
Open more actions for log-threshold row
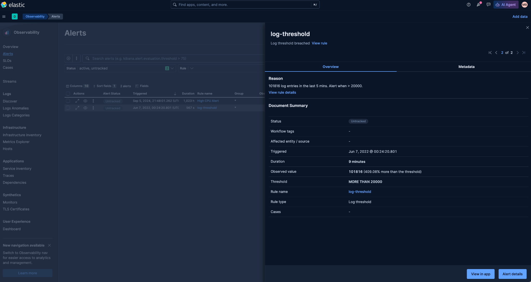pos(93,108)
